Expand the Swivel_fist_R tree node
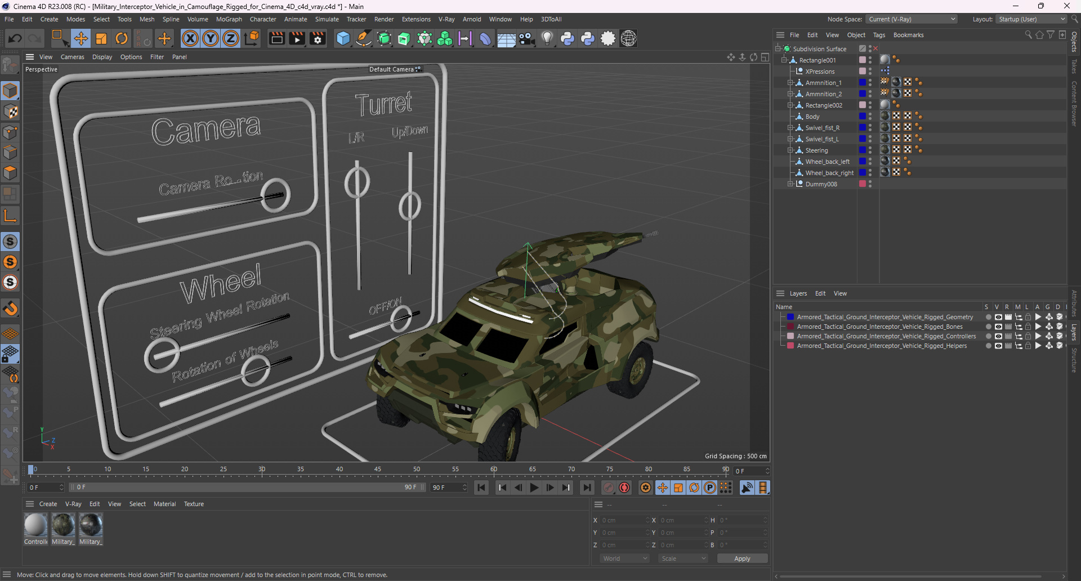The image size is (1081, 581). (790, 128)
